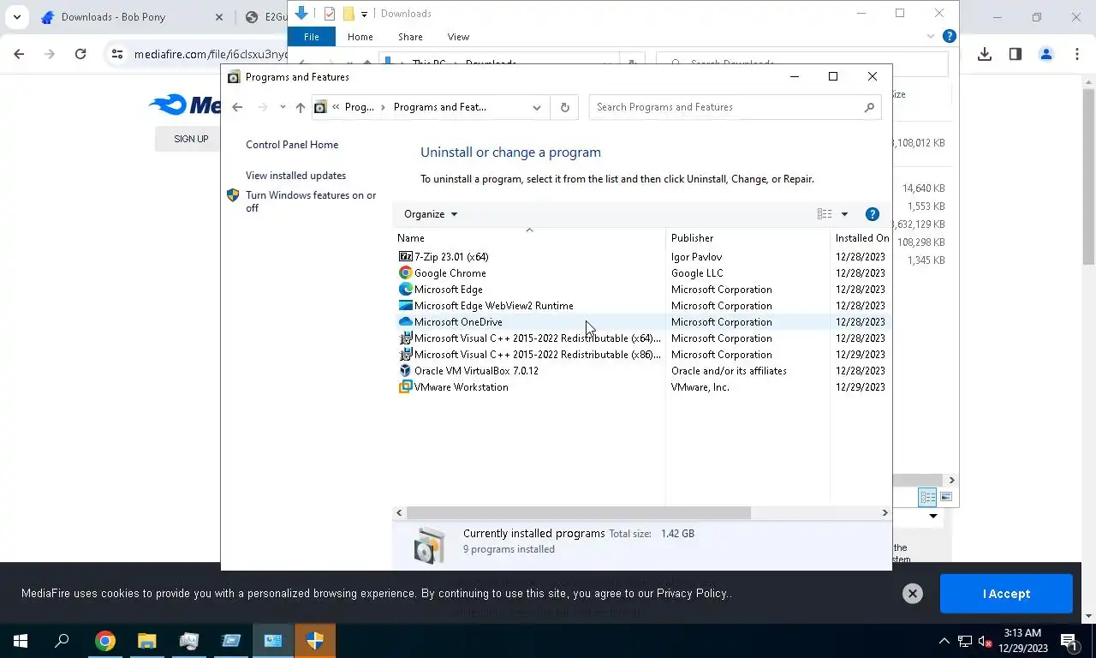Select the Oracle VM VirtualBox icon
Viewport: 1096px width, 658px height.
tap(406, 371)
